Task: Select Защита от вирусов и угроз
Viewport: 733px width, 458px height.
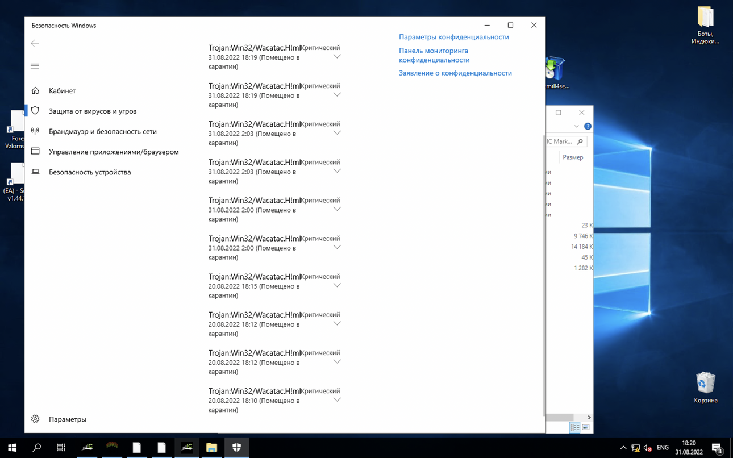Action: [93, 111]
